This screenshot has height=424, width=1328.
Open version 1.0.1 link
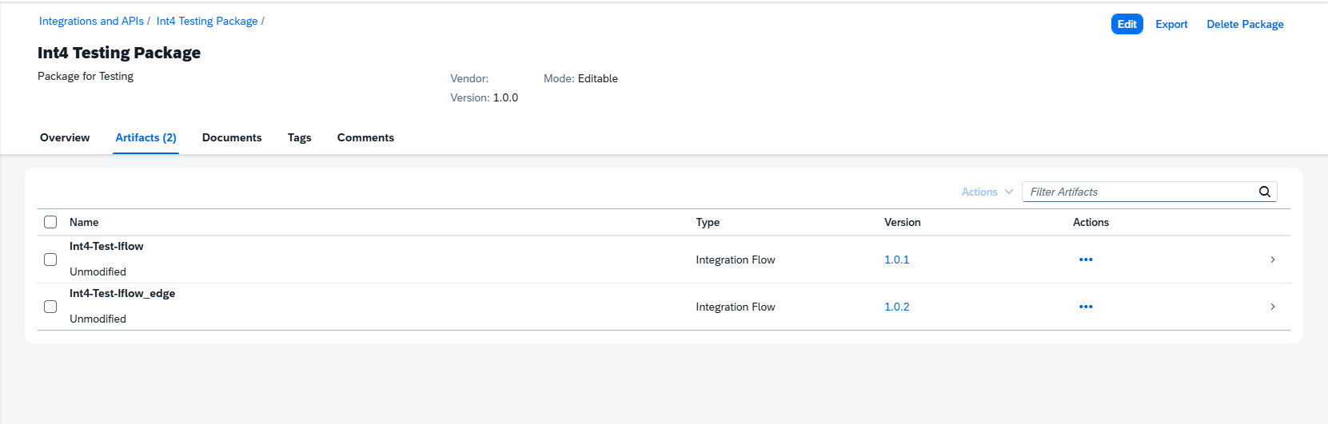pos(897,260)
